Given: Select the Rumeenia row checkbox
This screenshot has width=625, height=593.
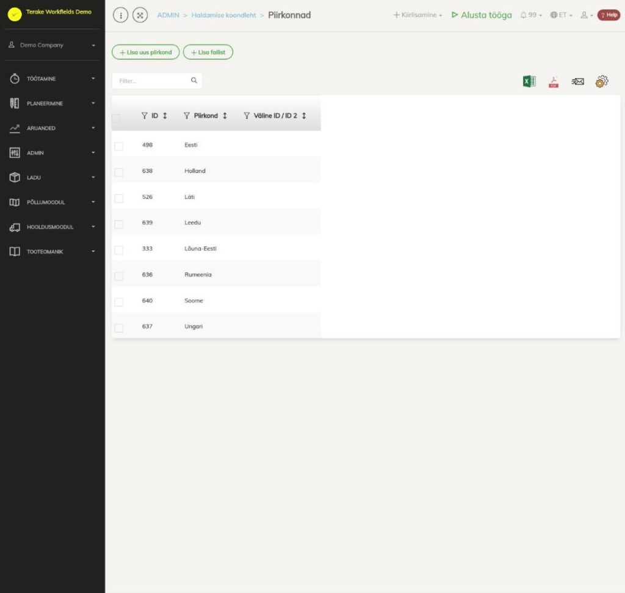Looking at the screenshot, I should click(119, 276).
